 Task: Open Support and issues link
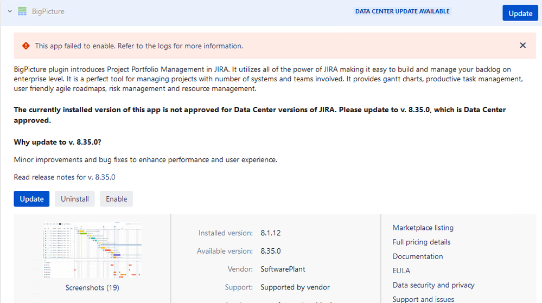point(423,299)
